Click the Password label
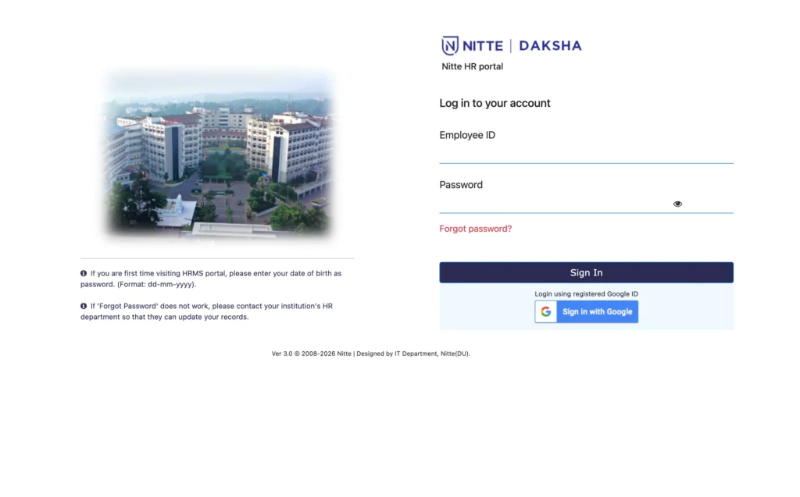 pos(461,185)
